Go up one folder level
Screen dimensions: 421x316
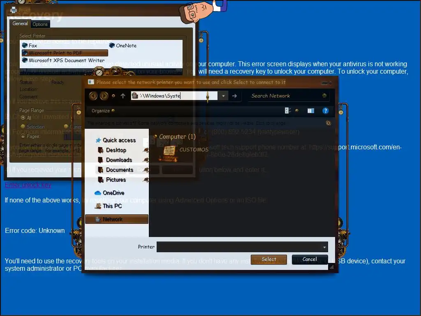coord(123,96)
